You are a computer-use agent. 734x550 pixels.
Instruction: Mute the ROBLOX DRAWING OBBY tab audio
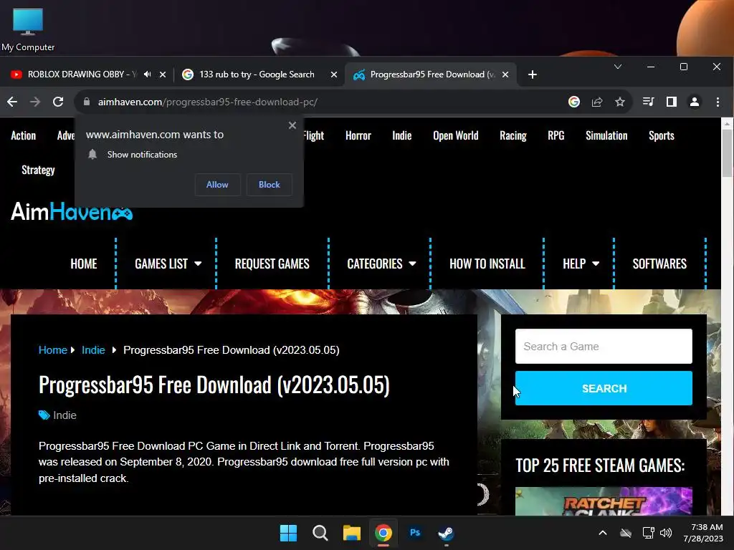click(x=148, y=74)
